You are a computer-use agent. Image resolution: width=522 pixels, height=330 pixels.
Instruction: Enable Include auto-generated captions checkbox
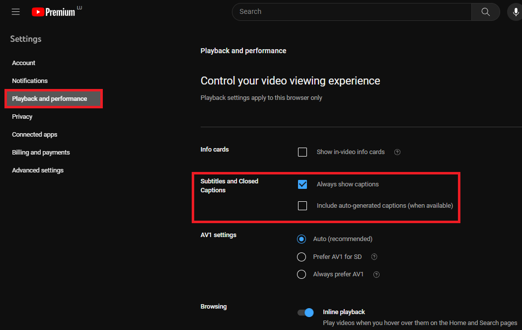coord(302,206)
